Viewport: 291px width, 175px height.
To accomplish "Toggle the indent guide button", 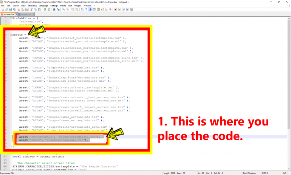I will pyautogui.click(x=90, y=9).
